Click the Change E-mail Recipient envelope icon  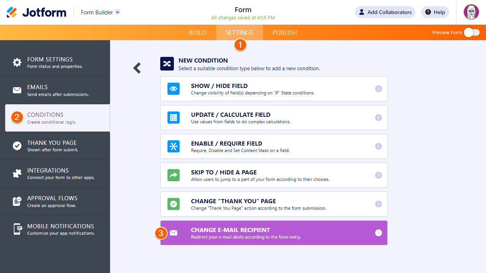(x=174, y=233)
